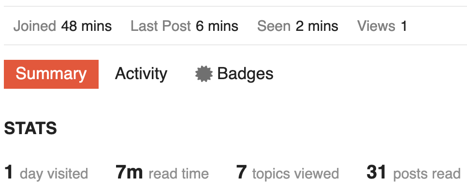This screenshot has height=192, width=467.
Task: Click the day visited label
Action: click(54, 174)
